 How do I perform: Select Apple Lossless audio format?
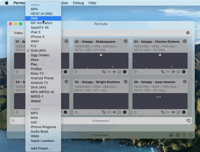tap(42, 141)
